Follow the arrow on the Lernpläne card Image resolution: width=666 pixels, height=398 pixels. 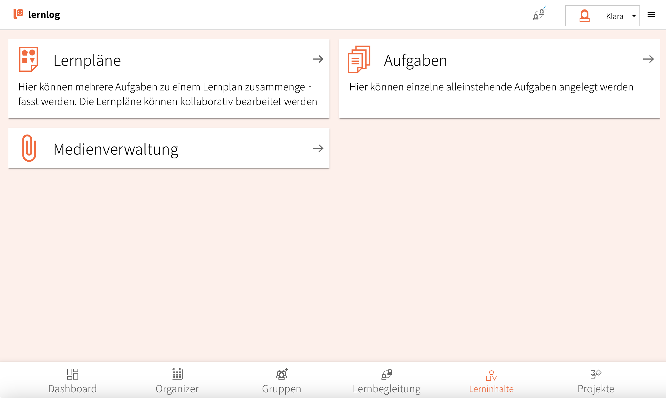pos(318,59)
